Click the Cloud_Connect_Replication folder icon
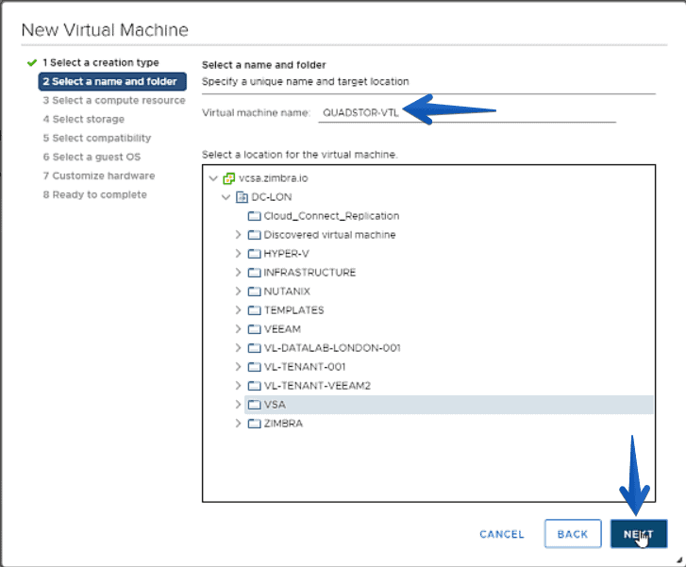 (254, 216)
